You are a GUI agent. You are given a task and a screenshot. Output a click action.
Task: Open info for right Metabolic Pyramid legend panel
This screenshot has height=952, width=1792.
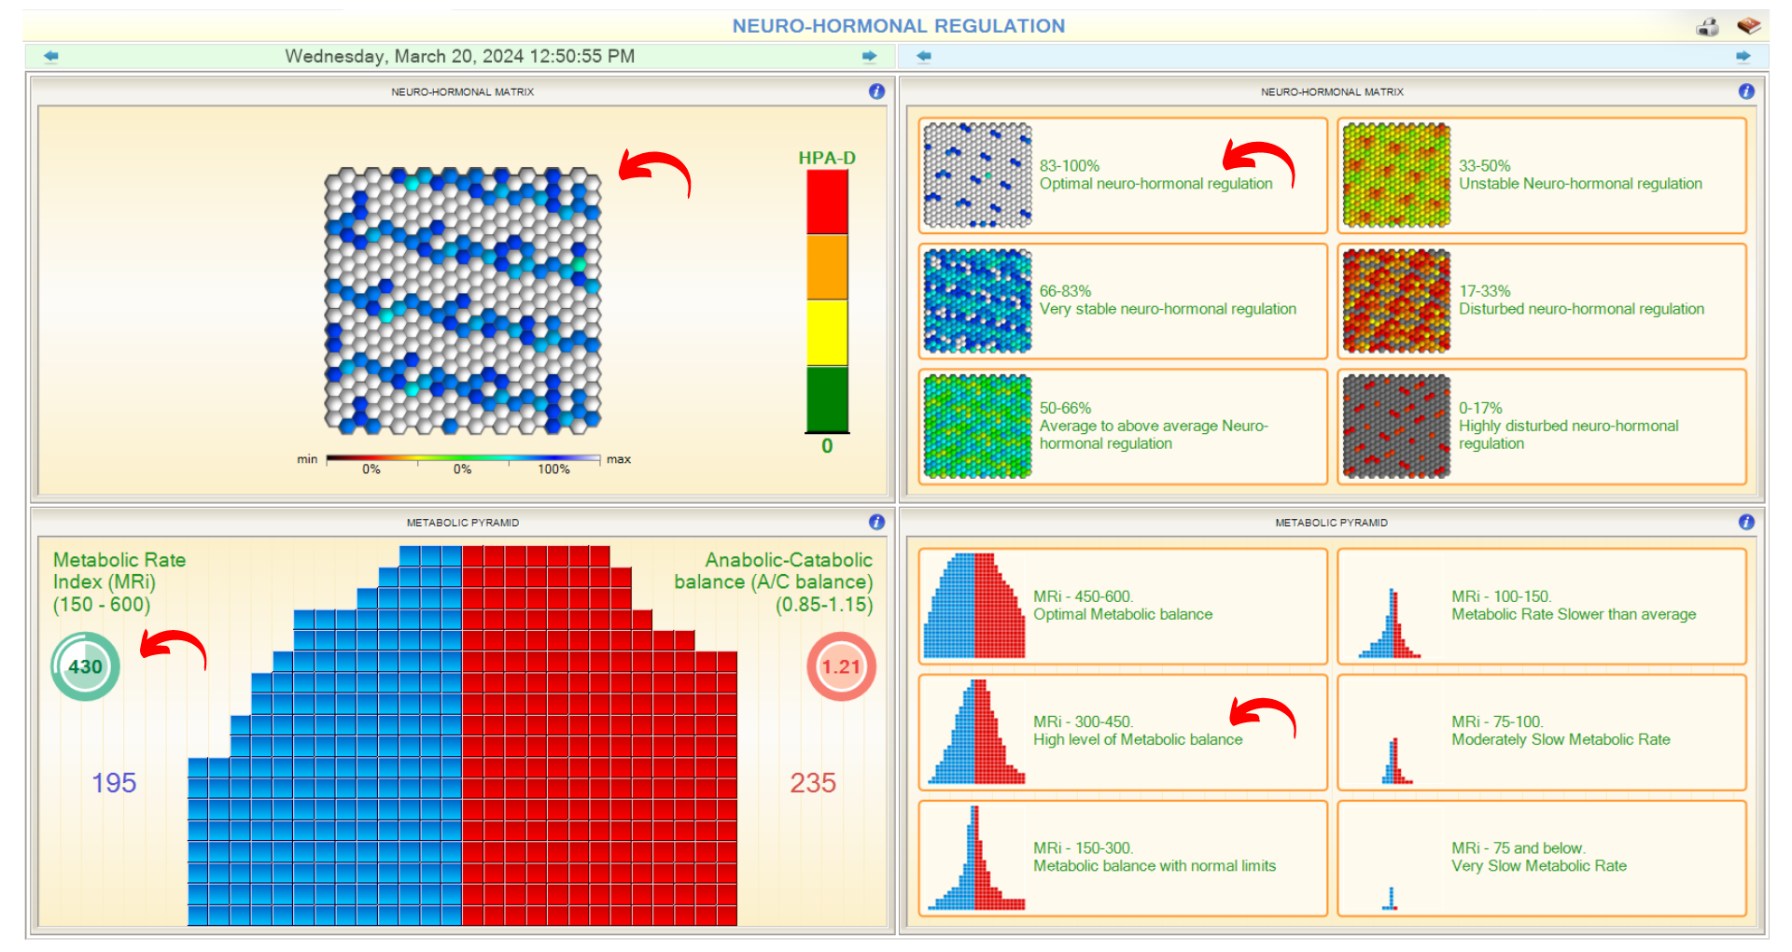pos(1746,522)
